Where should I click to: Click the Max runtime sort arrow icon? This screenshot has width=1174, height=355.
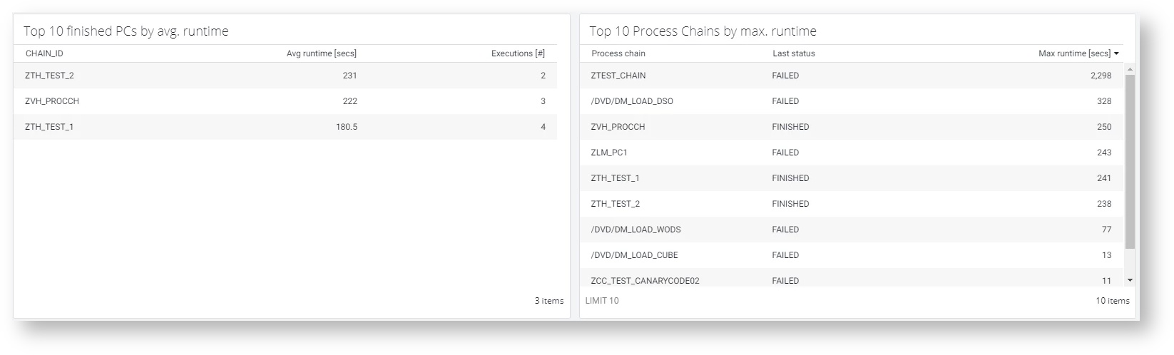1116,53
